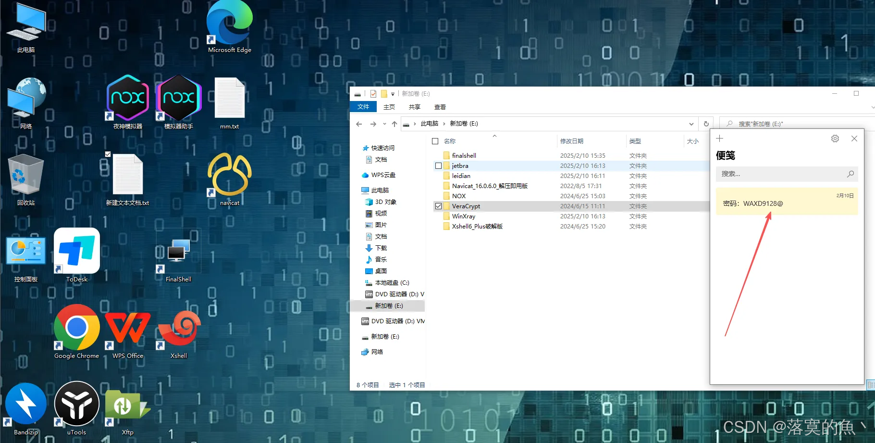The image size is (875, 443).
Task: Open the recent locations dropdown arrow
Action: tap(384, 124)
